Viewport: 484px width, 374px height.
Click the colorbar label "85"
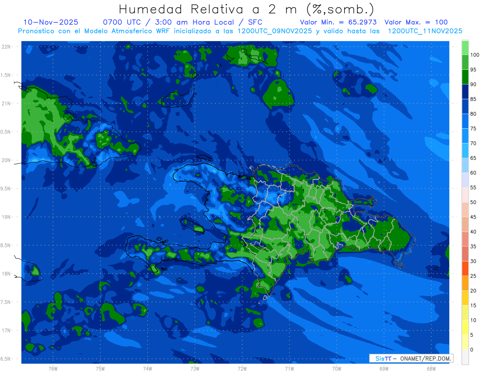(x=473, y=99)
